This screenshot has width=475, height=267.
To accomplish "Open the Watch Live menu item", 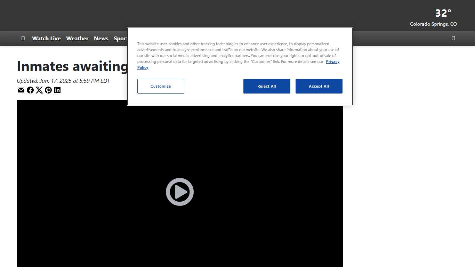I will (x=46, y=39).
